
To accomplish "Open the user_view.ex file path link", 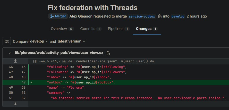I will tap(59, 53).
